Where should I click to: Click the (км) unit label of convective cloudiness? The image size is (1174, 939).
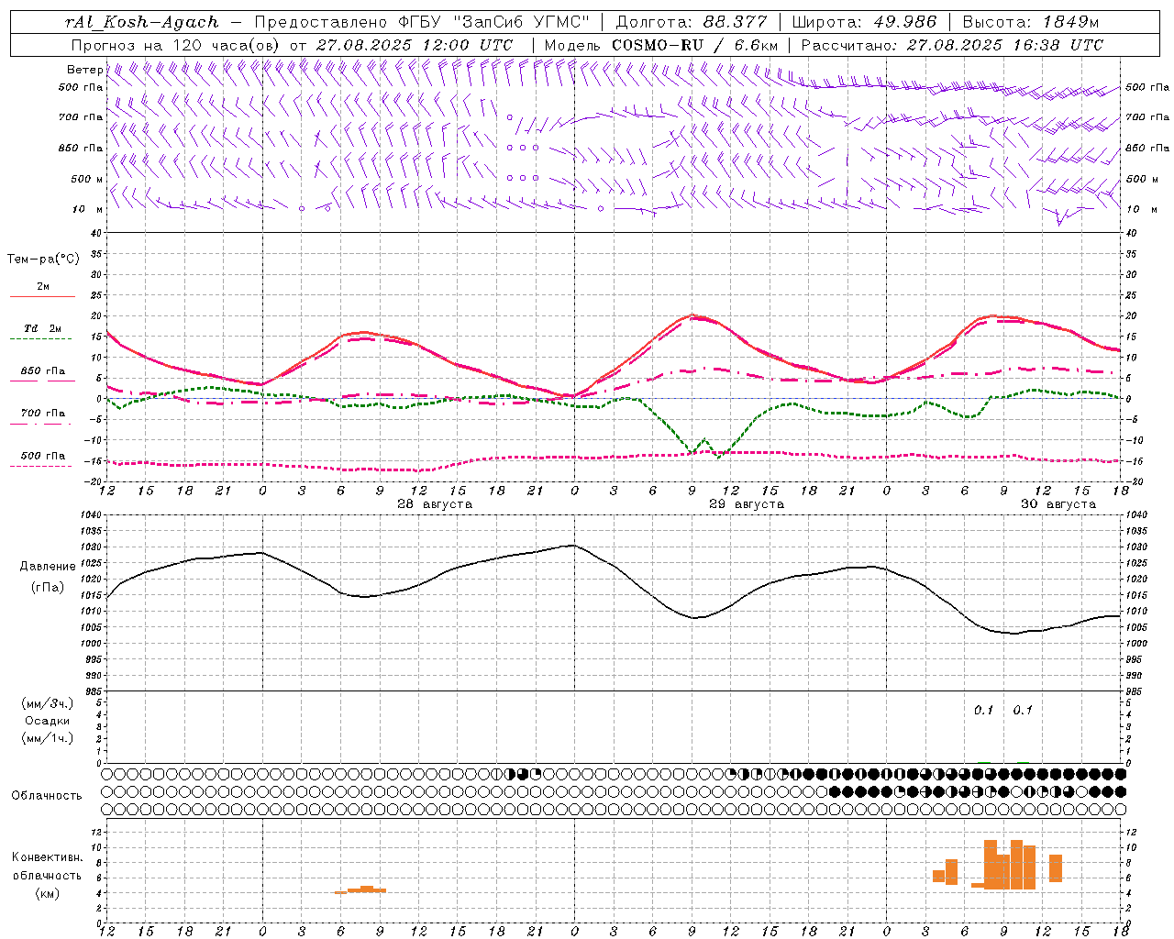point(47,893)
